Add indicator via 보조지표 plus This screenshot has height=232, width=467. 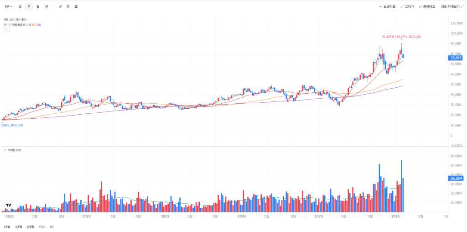[x=387, y=7]
